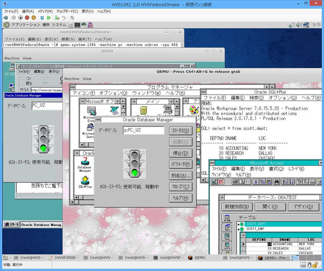This screenshot has width=324, height=271.
Task: Click the 停止(D) button in Oracle Database Manager
Action: click(181, 153)
